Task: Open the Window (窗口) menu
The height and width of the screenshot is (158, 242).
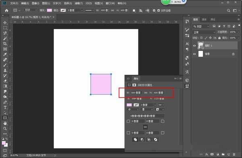Action: click(110, 3)
